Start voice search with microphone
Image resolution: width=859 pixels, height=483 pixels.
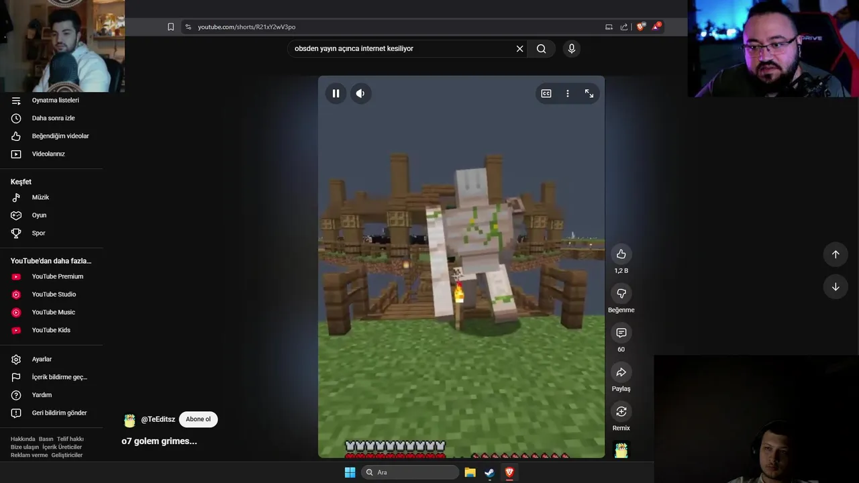(572, 48)
